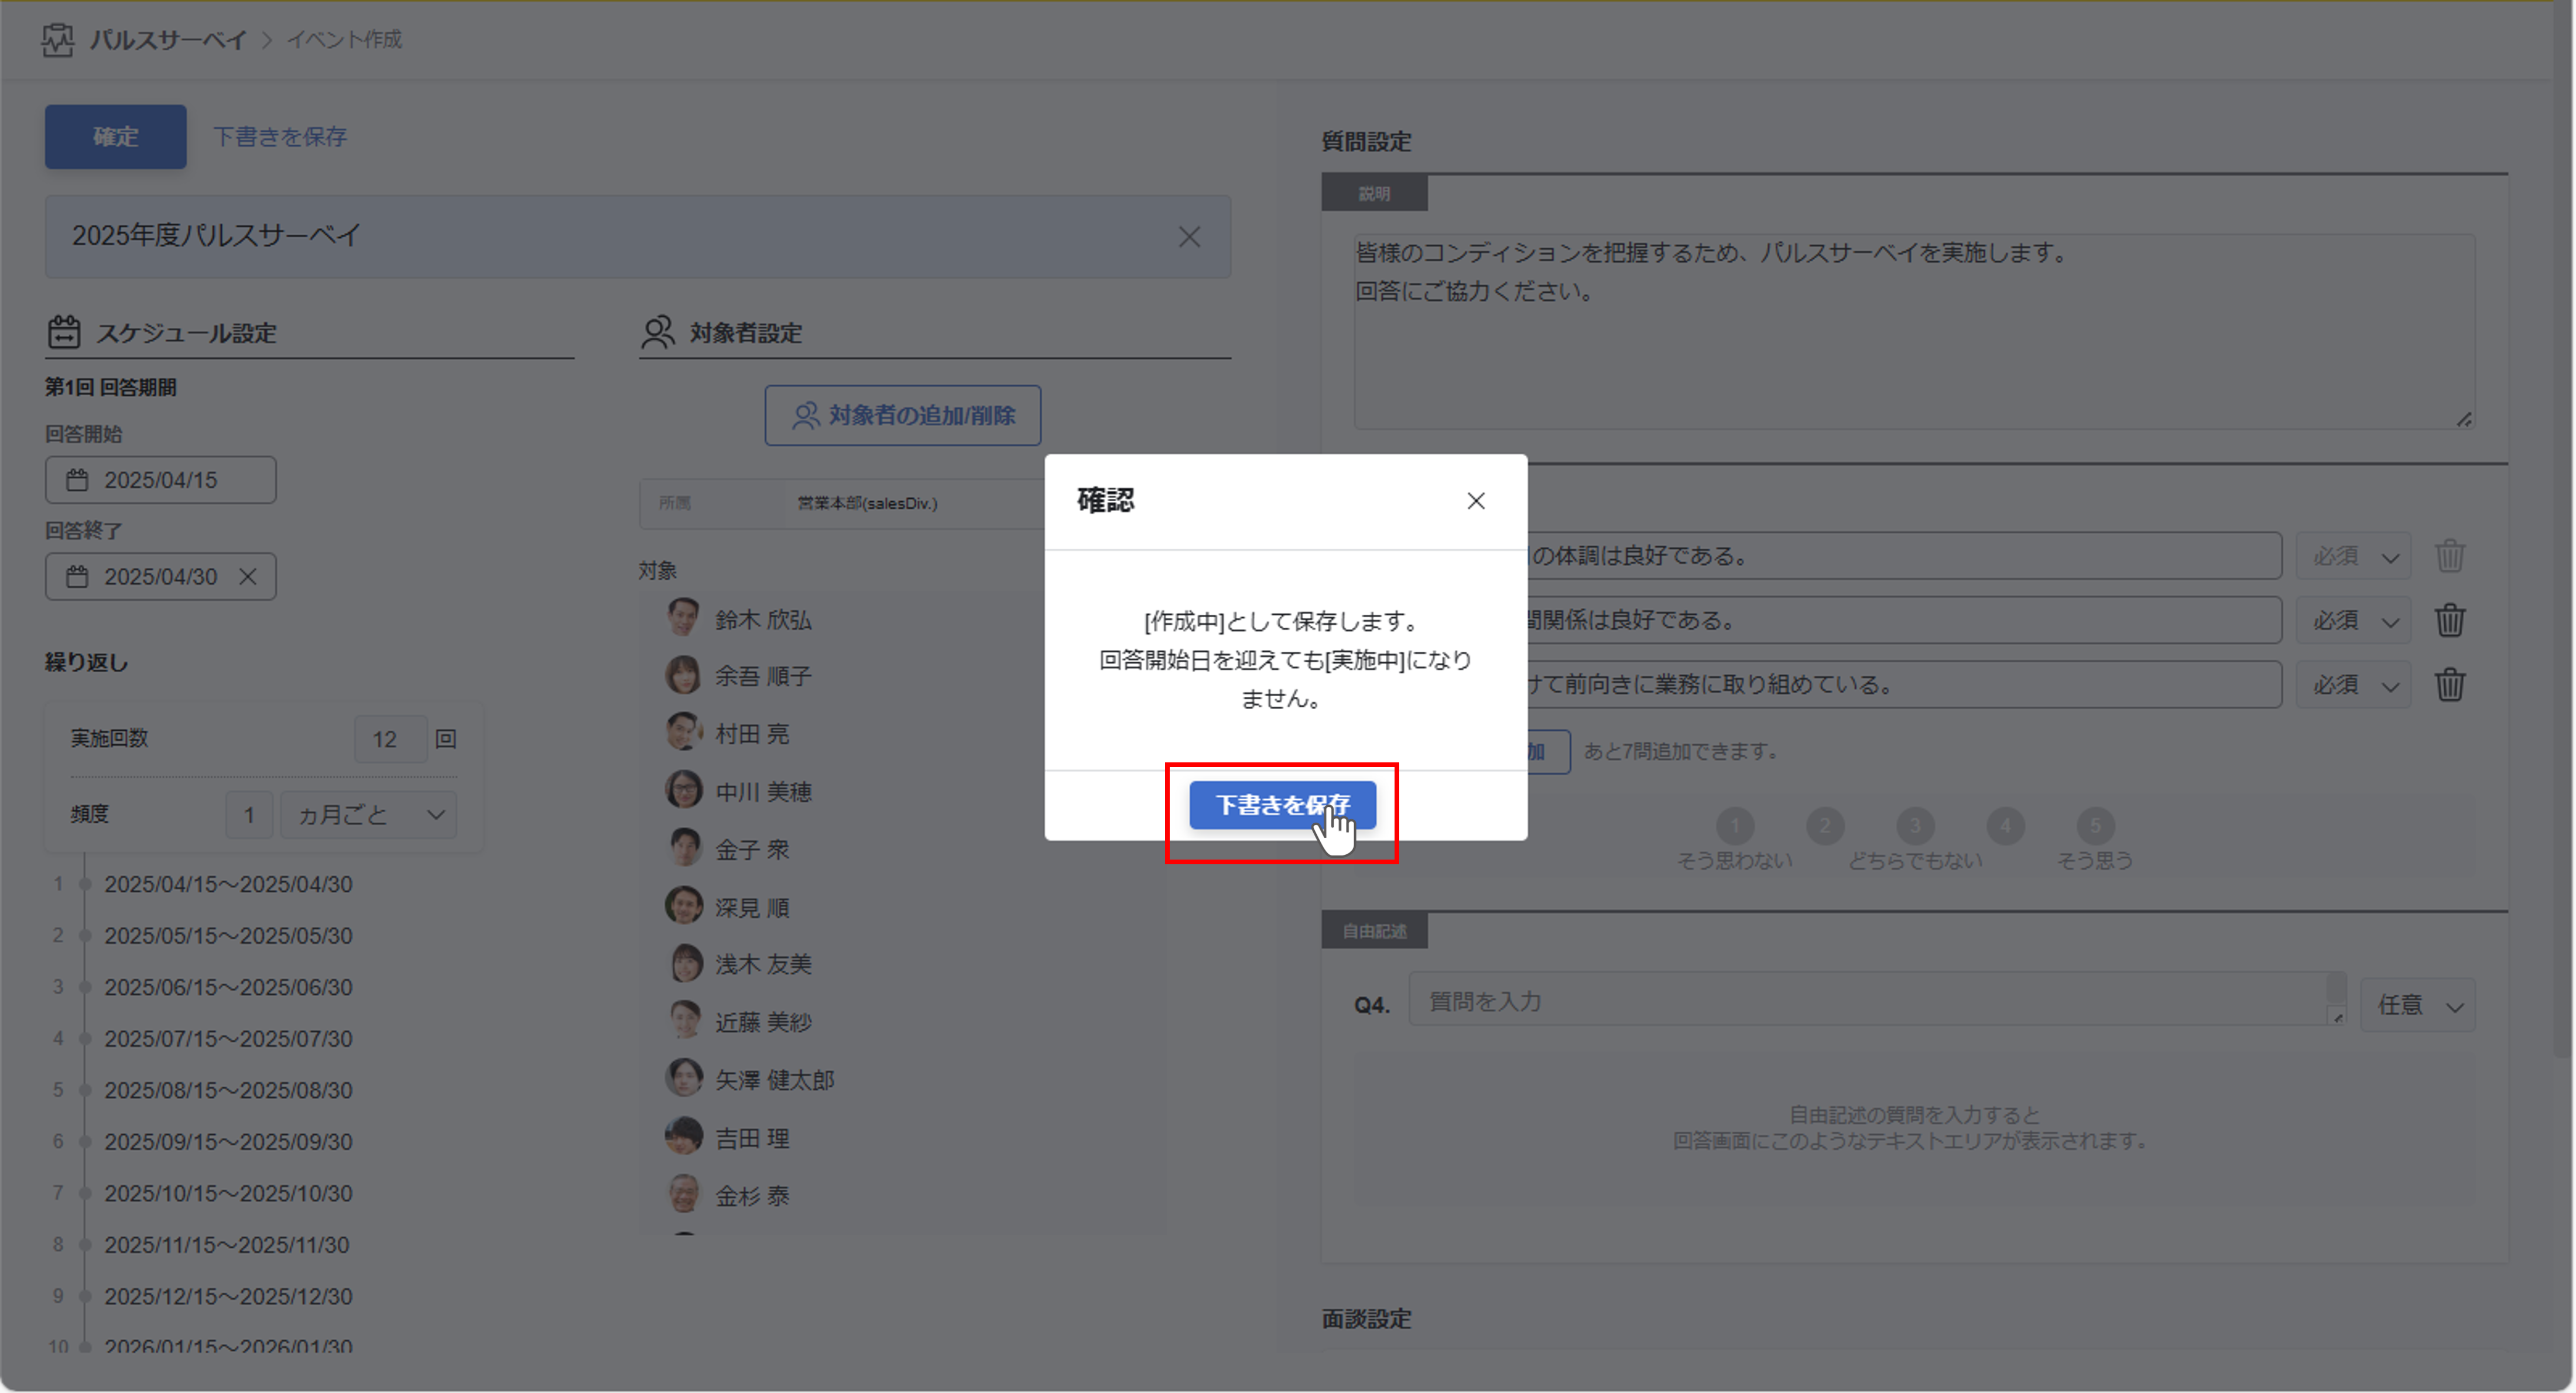Delete the question ending 業務に取り組めている

pyautogui.click(x=2450, y=685)
